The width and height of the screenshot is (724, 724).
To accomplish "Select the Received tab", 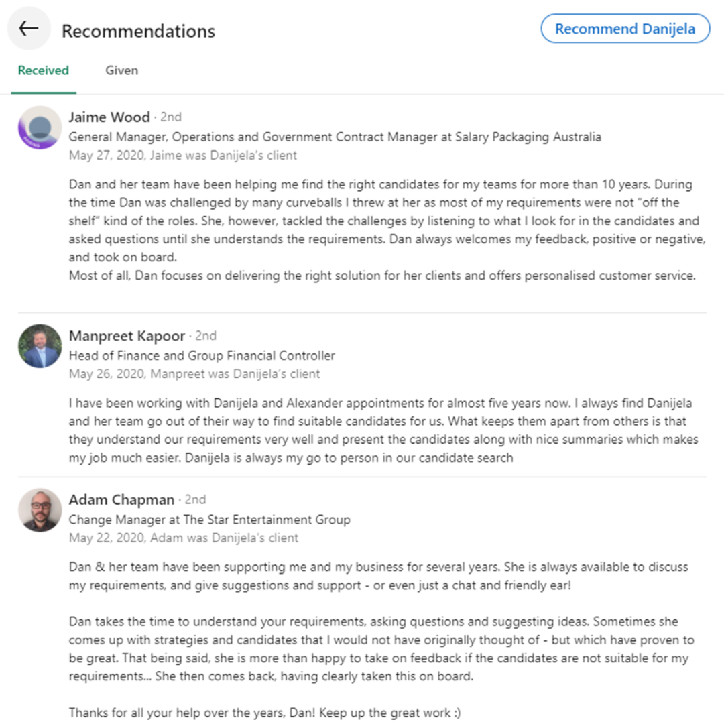I will tap(44, 70).
